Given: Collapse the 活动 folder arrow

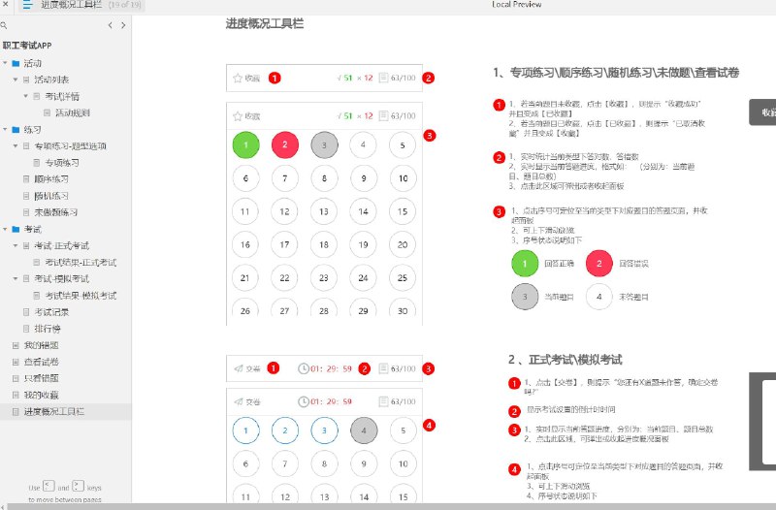Looking at the screenshot, I should (x=5, y=63).
